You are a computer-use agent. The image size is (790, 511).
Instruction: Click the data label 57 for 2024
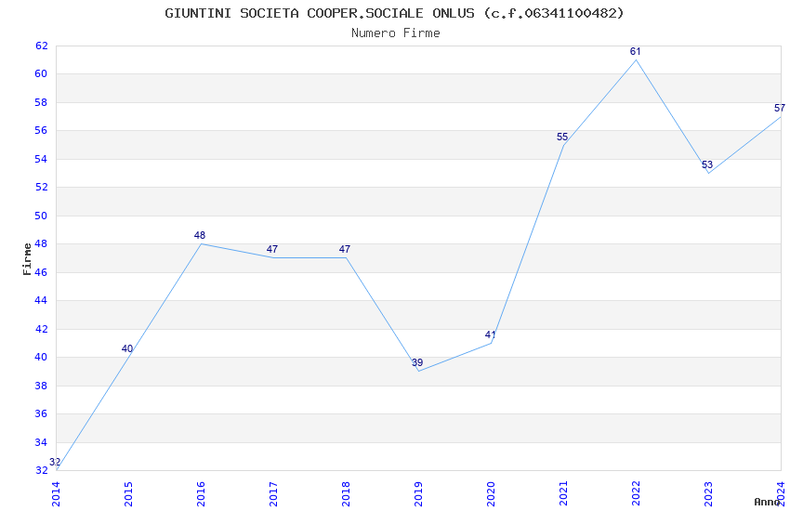pos(780,109)
